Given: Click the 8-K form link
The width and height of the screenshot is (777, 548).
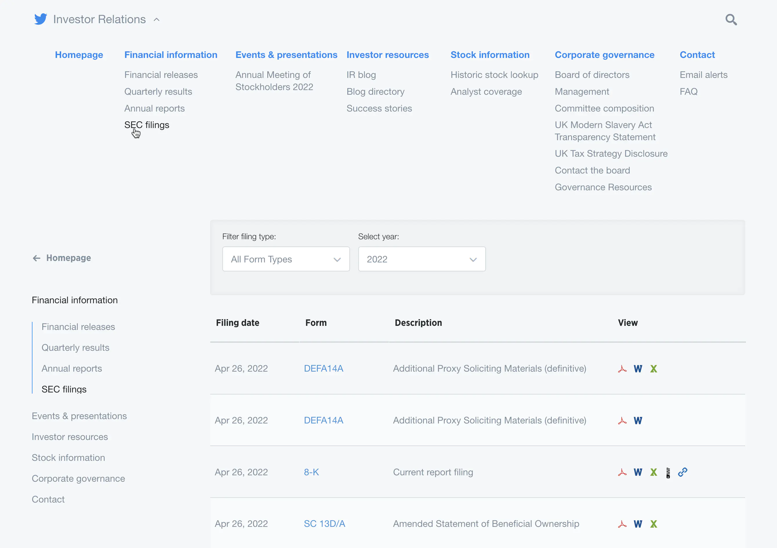Looking at the screenshot, I should coord(311,472).
